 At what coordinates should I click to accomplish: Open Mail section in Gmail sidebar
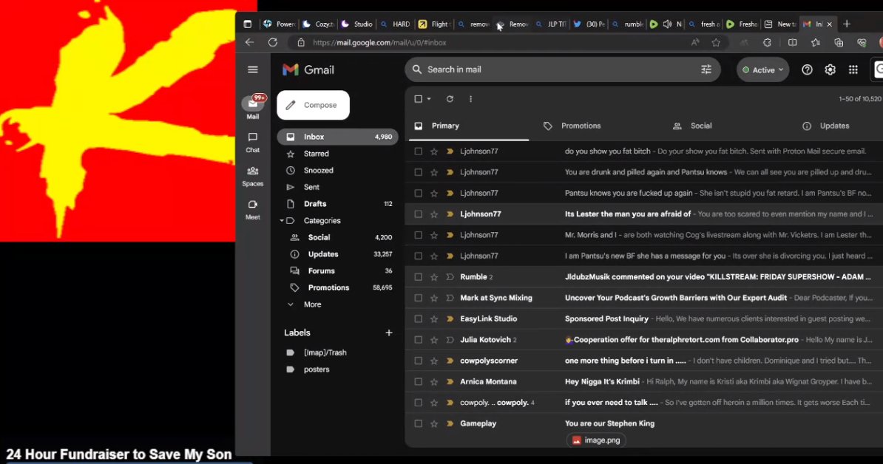coord(252,107)
